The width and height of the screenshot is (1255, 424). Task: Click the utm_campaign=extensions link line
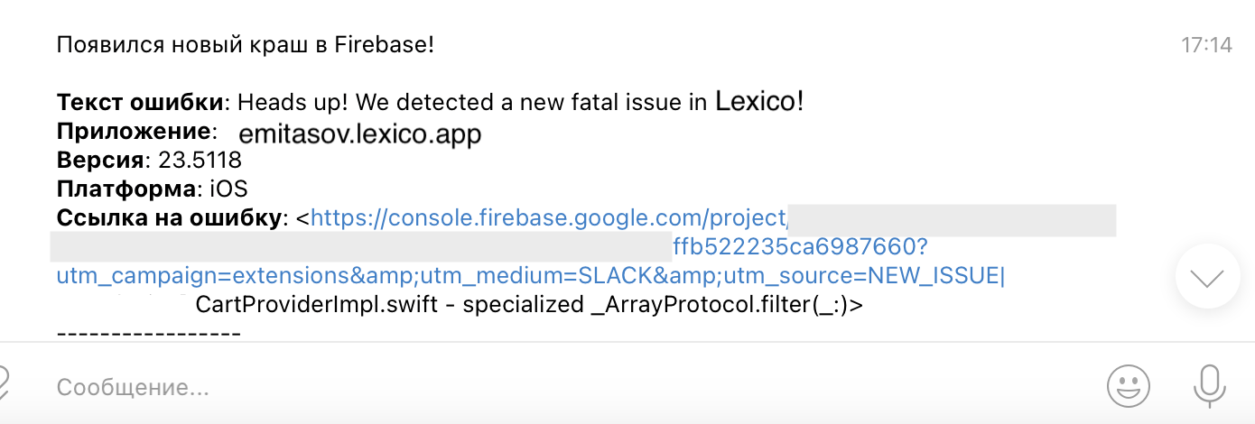530,275
